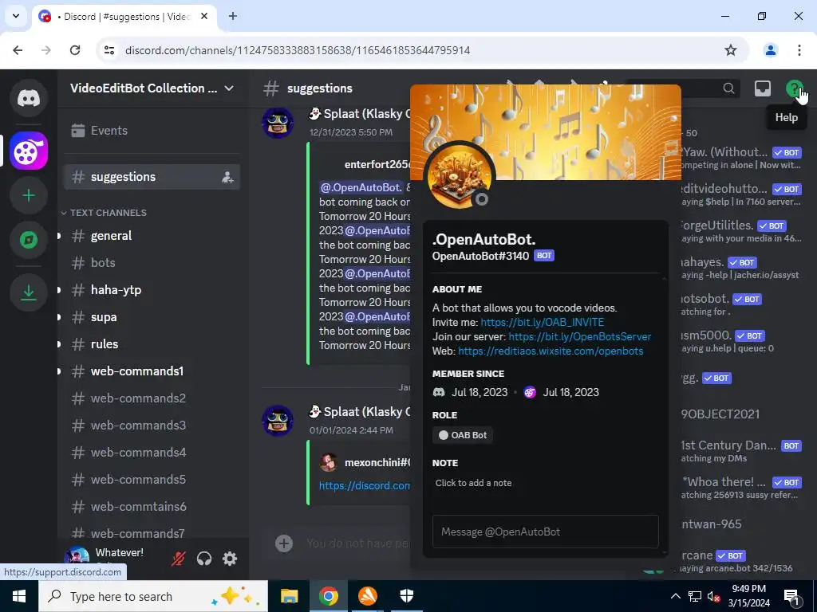Open notification center in taskbar
Screen dimensions: 817x612
coord(792,596)
